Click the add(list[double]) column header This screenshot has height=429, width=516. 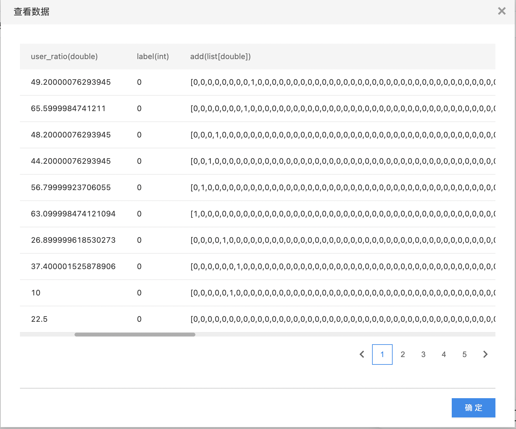220,57
